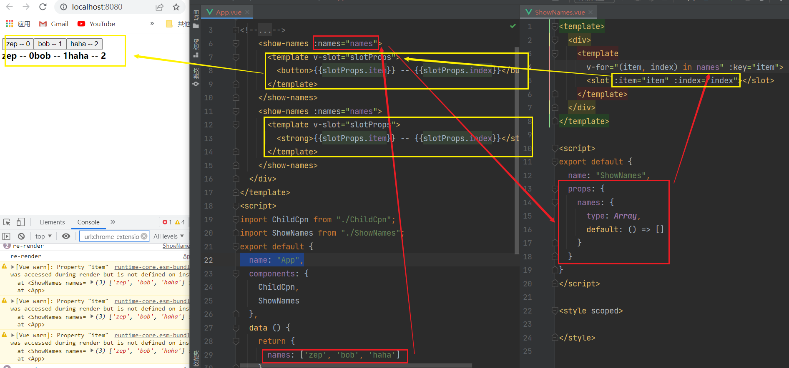This screenshot has width=789, height=368.
Task: Close the App.vue tab
Action: tap(247, 12)
